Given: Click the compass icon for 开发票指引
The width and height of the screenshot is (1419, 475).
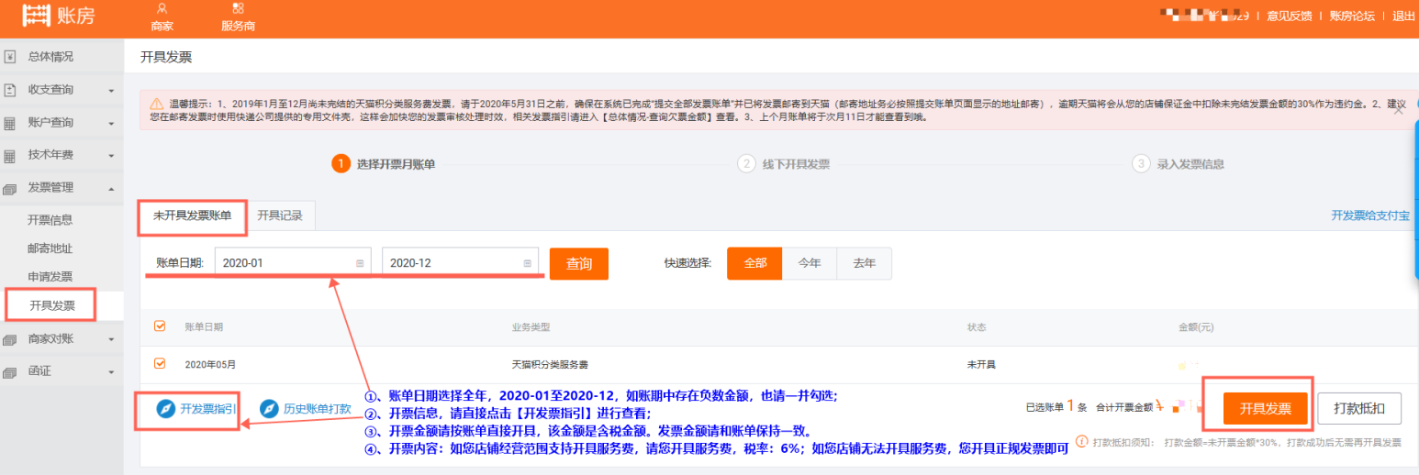Looking at the screenshot, I should pos(165,409).
